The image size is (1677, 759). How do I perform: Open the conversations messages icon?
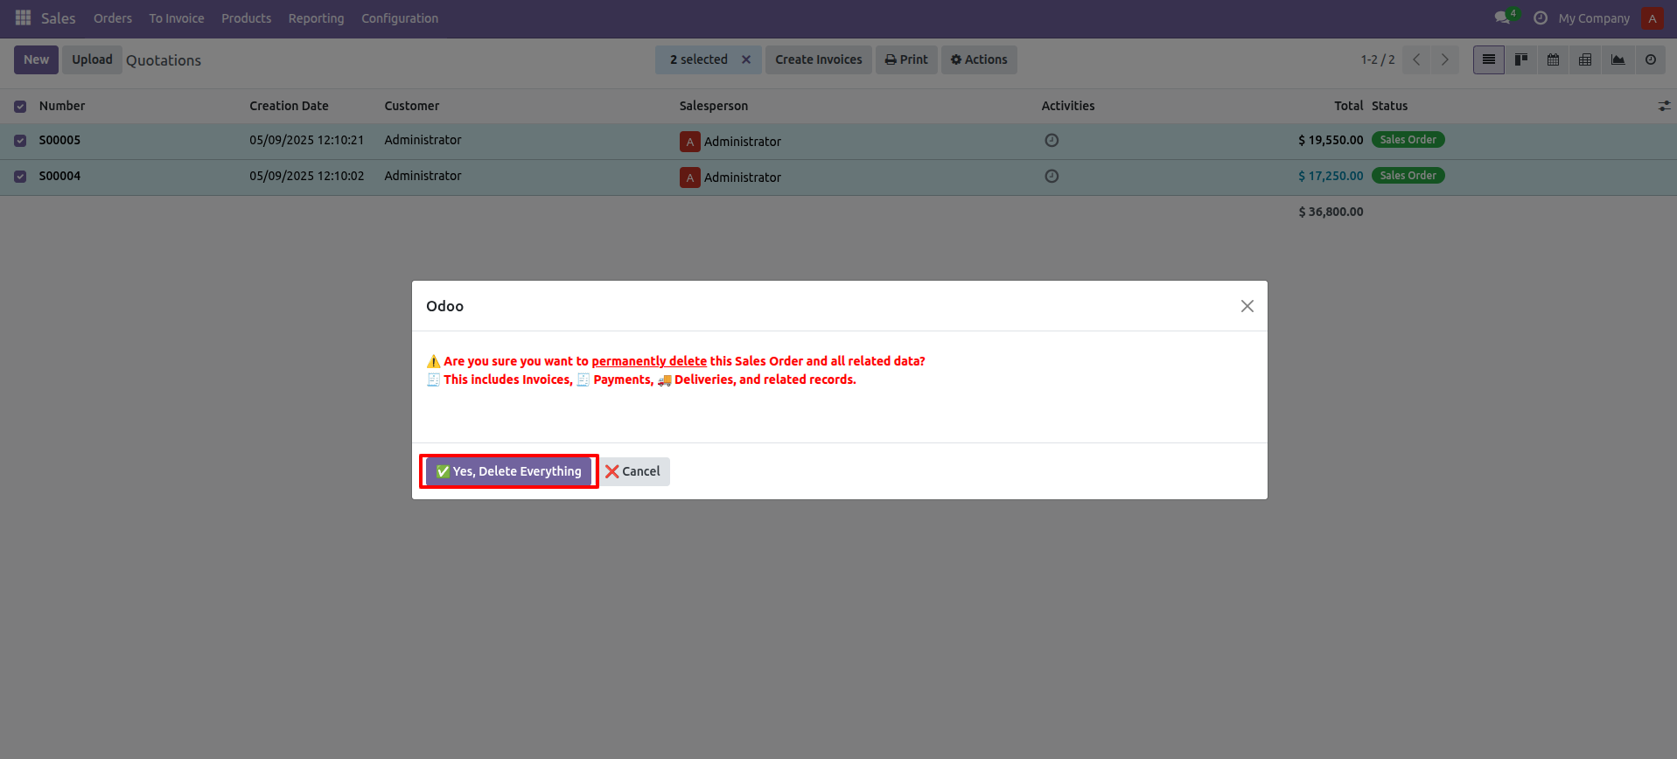pos(1503,17)
